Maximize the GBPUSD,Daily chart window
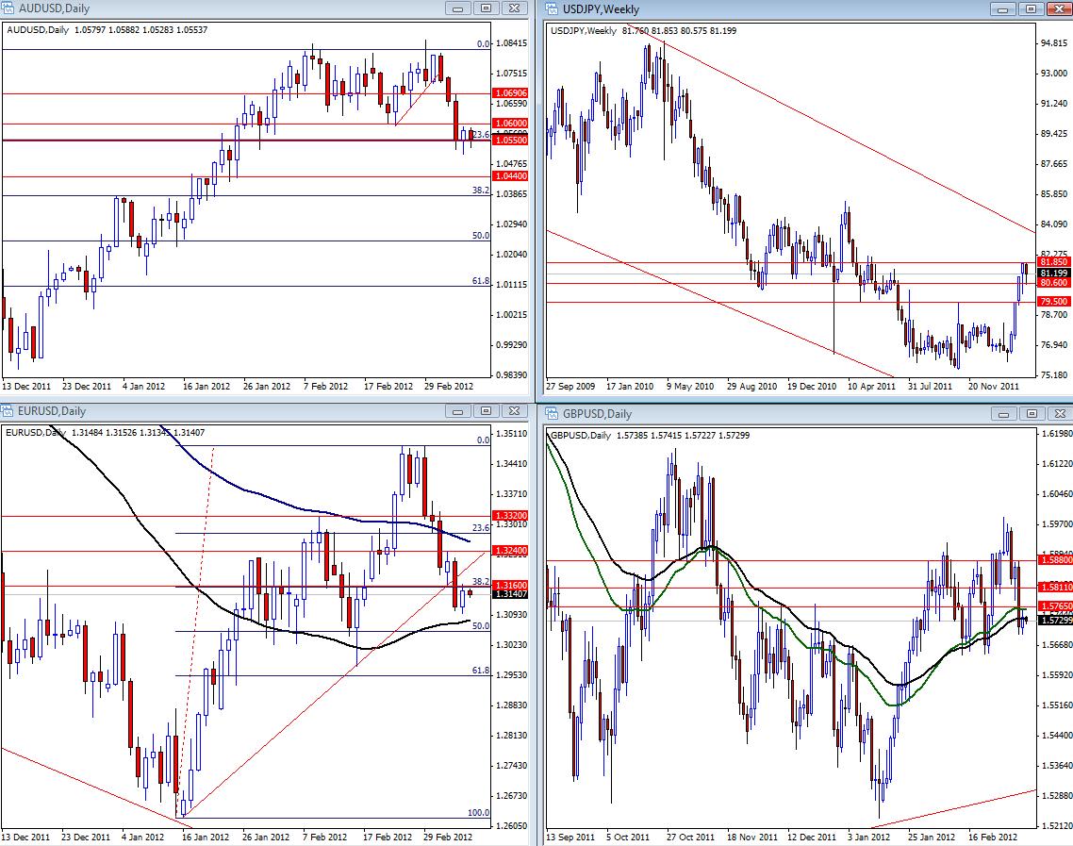This screenshot has width=1073, height=846. pyautogui.click(x=1032, y=413)
